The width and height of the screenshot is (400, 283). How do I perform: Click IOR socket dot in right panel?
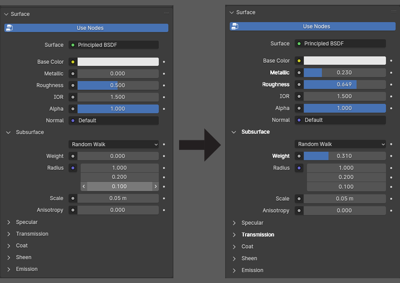[299, 96]
